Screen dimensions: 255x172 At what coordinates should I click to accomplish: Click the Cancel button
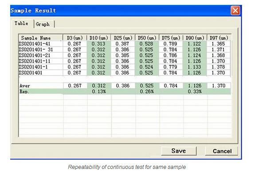click(222, 151)
